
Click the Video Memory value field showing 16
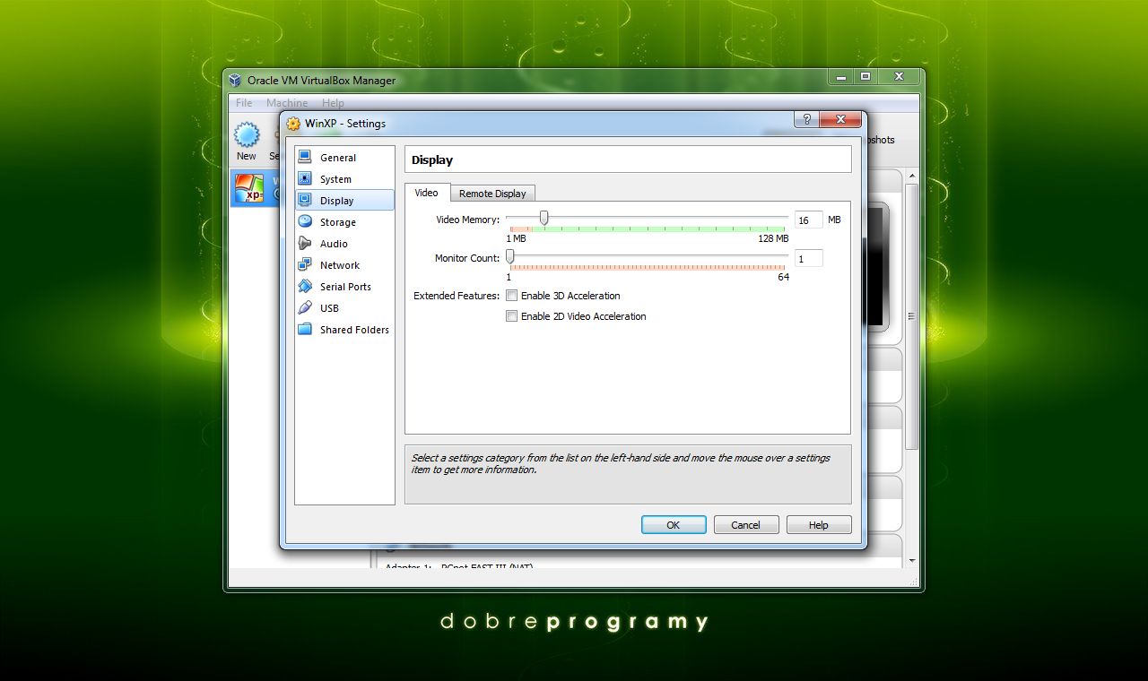point(808,220)
